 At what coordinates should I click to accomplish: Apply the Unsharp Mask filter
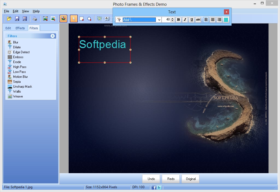[20, 86]
